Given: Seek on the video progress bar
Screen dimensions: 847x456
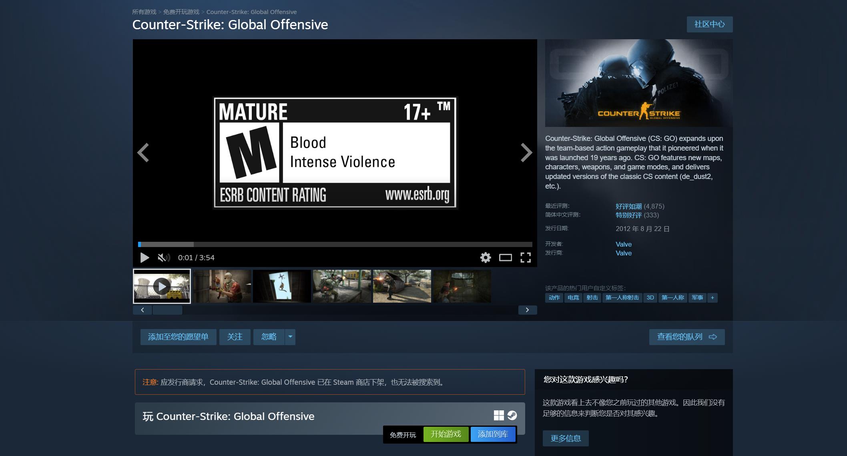Looking at the screenshot, I should pos(335,244).
